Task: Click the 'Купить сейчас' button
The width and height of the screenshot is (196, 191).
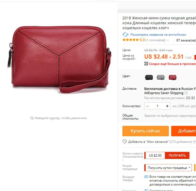Action: click(x=145, y=131)
